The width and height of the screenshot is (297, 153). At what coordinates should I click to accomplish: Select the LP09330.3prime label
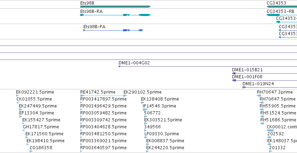point(161,134)
